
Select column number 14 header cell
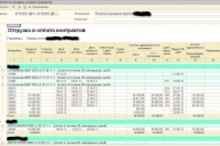coord(213,60)
